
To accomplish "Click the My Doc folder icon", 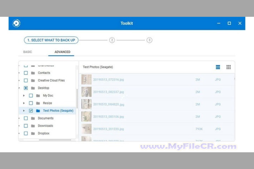I will pos(38,96).
